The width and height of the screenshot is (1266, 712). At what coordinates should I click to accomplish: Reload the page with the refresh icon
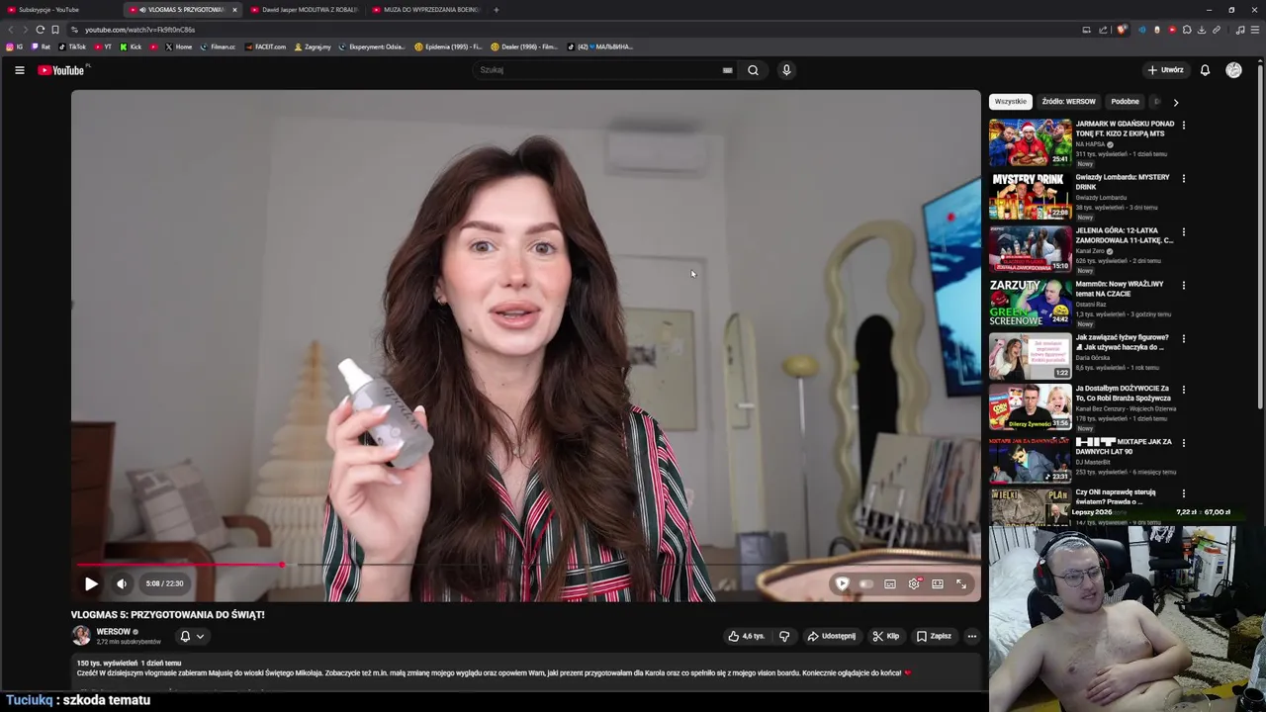(x=40, y=30)
